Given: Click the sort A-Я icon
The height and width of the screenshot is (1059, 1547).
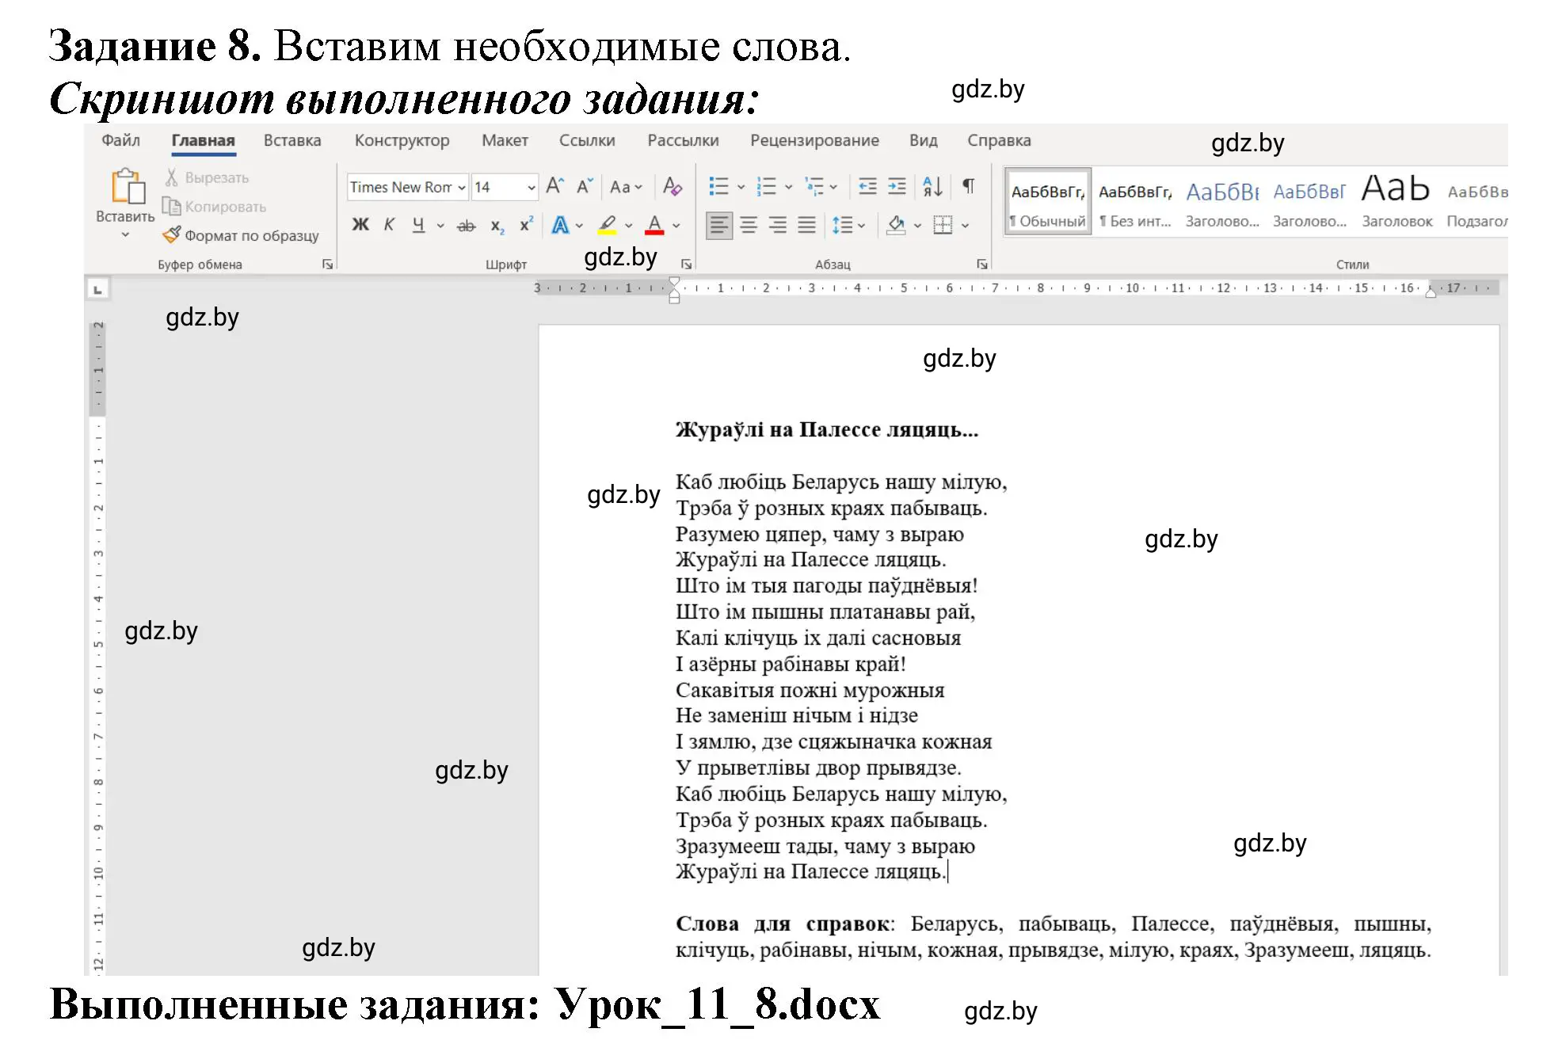Looking at the screenshot, I should (933, 187).
